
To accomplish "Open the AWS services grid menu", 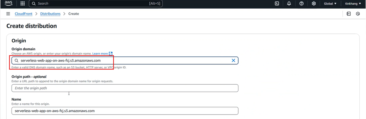I will (23, 4).
